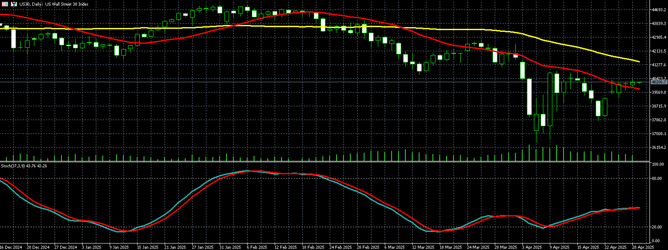This screenshot has width=668, height=250.
Task: Click the '9 Apr 2025' date label
Action: click(560, 247)
